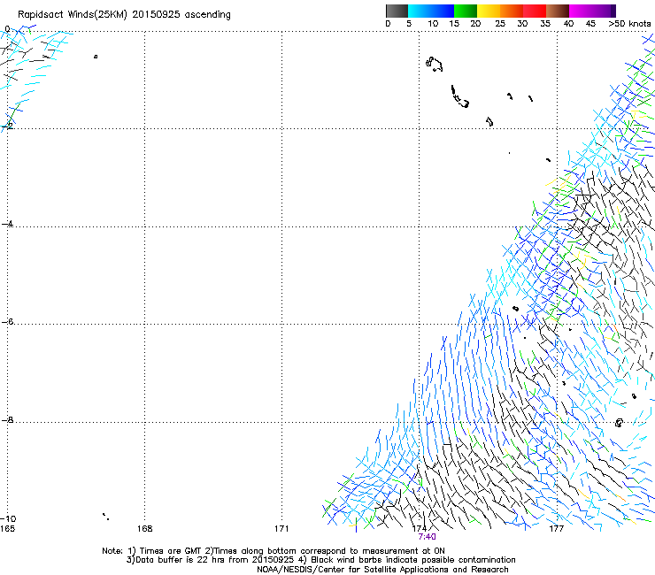Select the red 30-35 knots color segment

(x=535, y=11)
